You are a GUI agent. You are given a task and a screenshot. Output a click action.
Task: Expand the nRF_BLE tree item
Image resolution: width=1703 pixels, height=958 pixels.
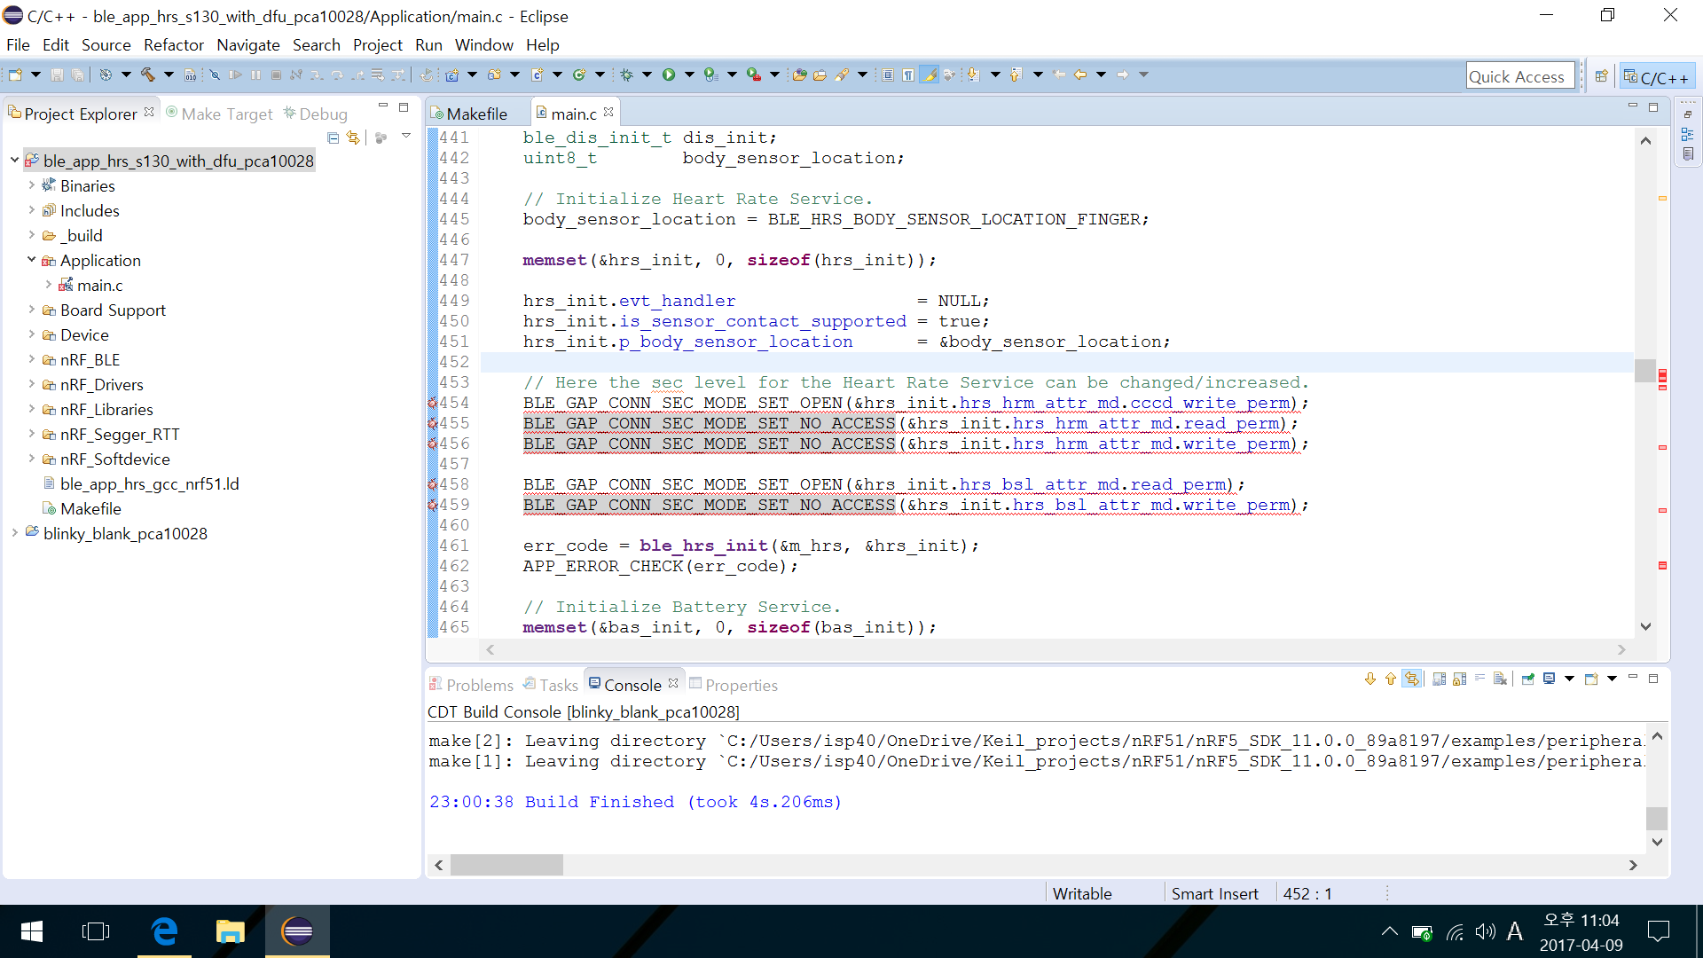30,359
